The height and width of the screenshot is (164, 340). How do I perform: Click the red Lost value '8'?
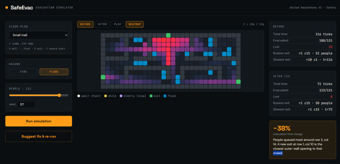click(331, 97)
